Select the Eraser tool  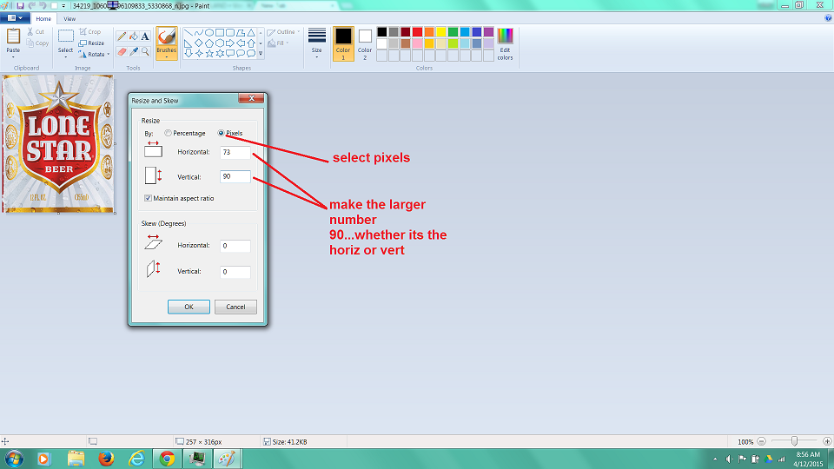coord(122,51)
